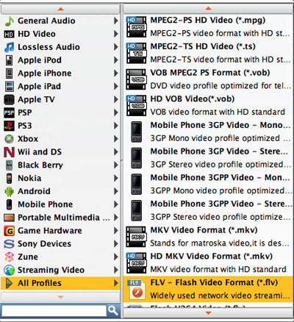Viewport: 294px width, 322px height.
Task: Click the MPEG2-TS HD Video film icon
Action: click(137, 53)
